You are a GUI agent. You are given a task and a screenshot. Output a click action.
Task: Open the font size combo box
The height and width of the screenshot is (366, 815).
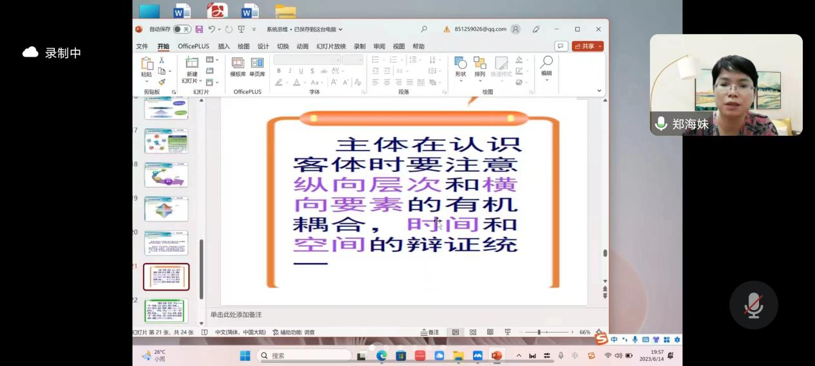[353, 60]
